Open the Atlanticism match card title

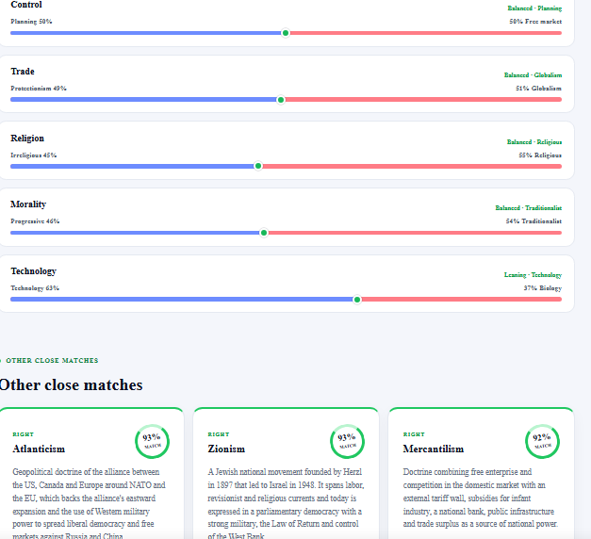[x=39, y=449]
